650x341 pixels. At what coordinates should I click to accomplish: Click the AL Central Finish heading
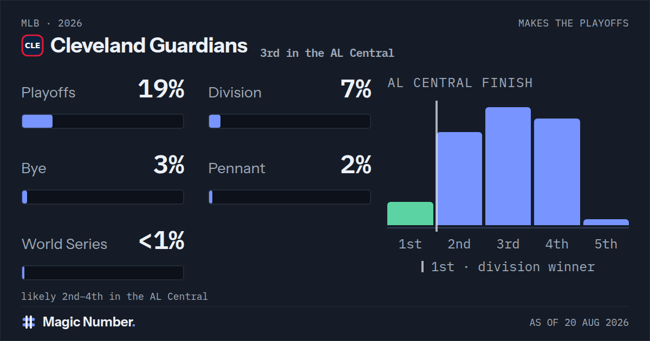(460, 83)
